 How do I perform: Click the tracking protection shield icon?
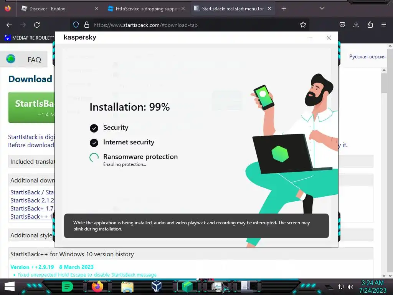(76, 25)
